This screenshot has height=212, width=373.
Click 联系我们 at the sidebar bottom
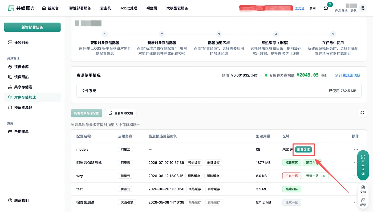pyautogui.click(x=19, y=200)
